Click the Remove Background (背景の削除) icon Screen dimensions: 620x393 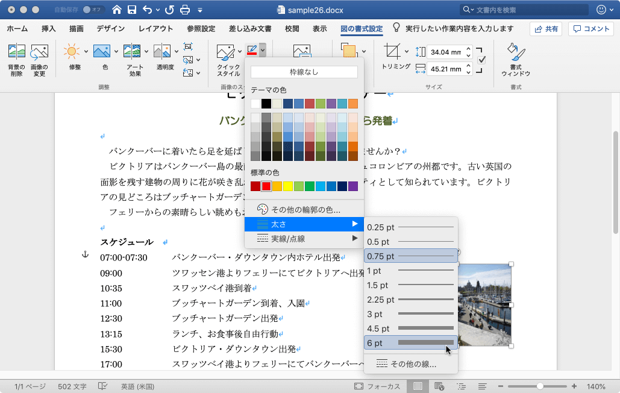[16, 52]
